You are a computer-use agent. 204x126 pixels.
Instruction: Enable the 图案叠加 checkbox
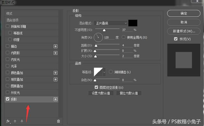pyautogui.click(x=8, y=86)
